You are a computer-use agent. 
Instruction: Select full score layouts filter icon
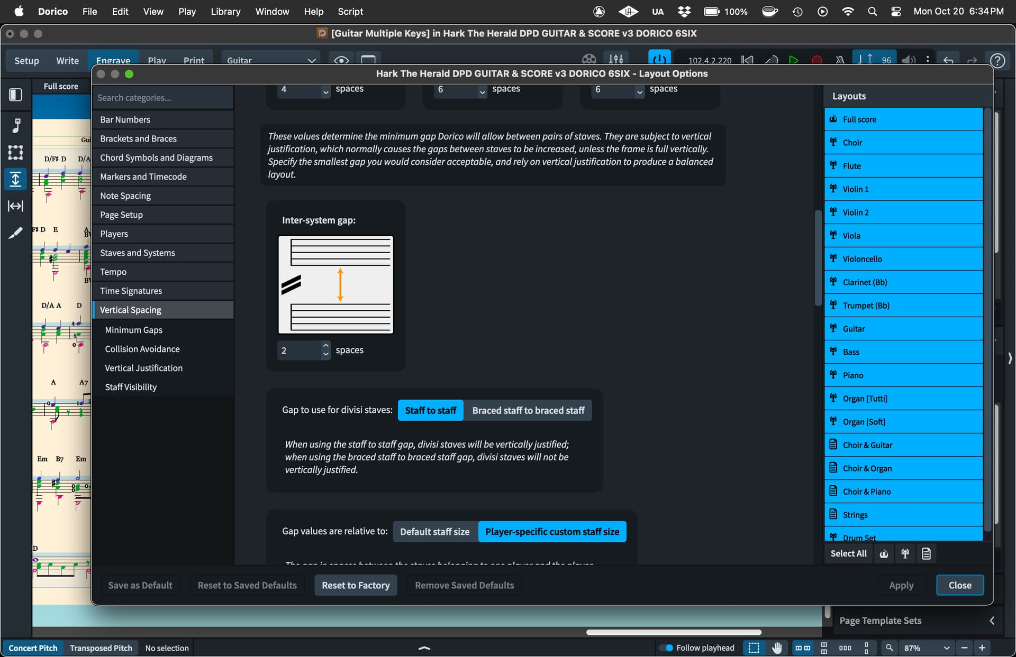tap(884, 553)
